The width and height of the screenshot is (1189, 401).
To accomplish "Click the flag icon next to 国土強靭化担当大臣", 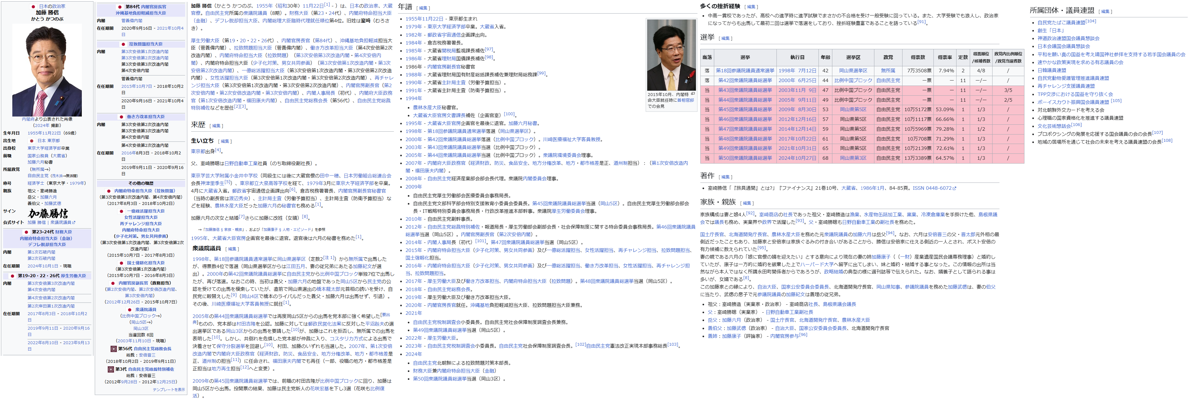I will [x=122, y=263].
